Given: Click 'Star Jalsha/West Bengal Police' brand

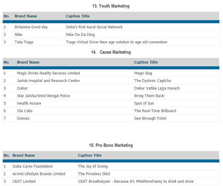Looking at the screenshot, I should (x=44, y=96).
